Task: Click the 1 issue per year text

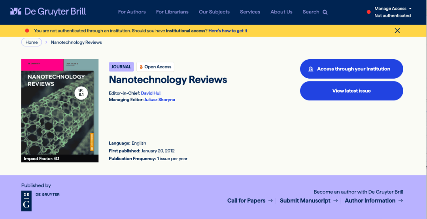Action: pyautogui.click(x=172, y=159)
